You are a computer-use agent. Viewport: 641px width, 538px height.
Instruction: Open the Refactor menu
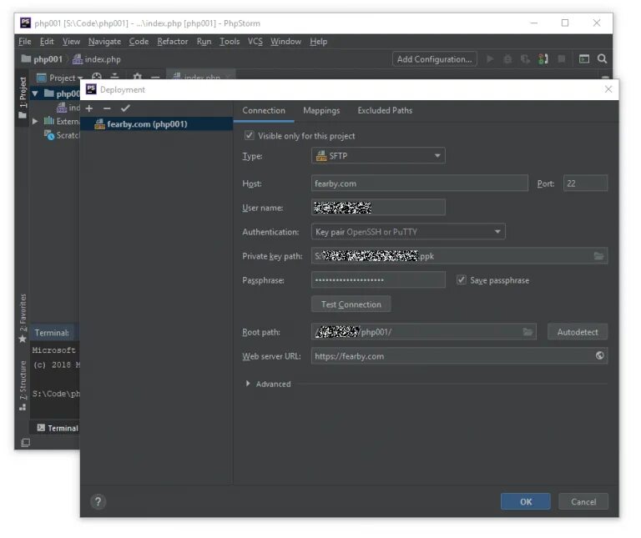pyautogui.click(x=173, y=41)
